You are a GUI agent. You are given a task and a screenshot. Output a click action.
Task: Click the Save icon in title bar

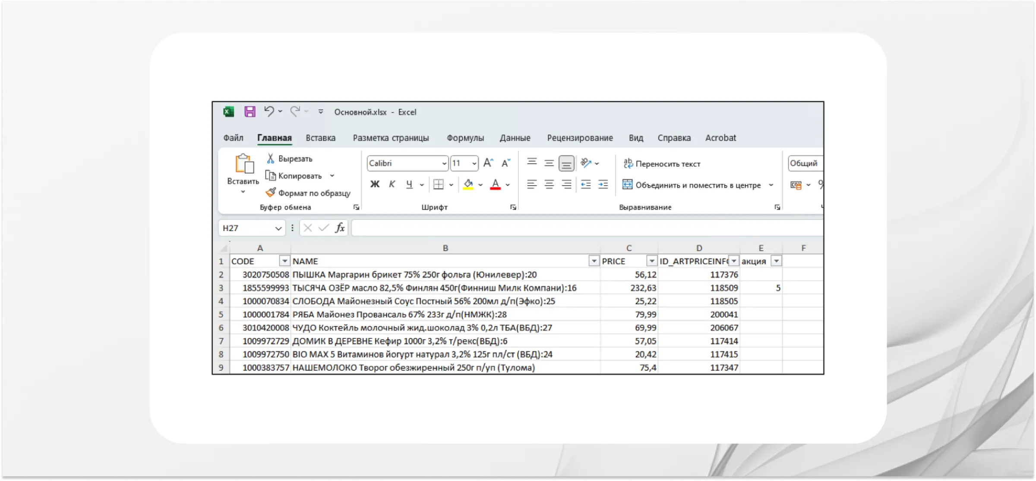(x=250, y=112)
